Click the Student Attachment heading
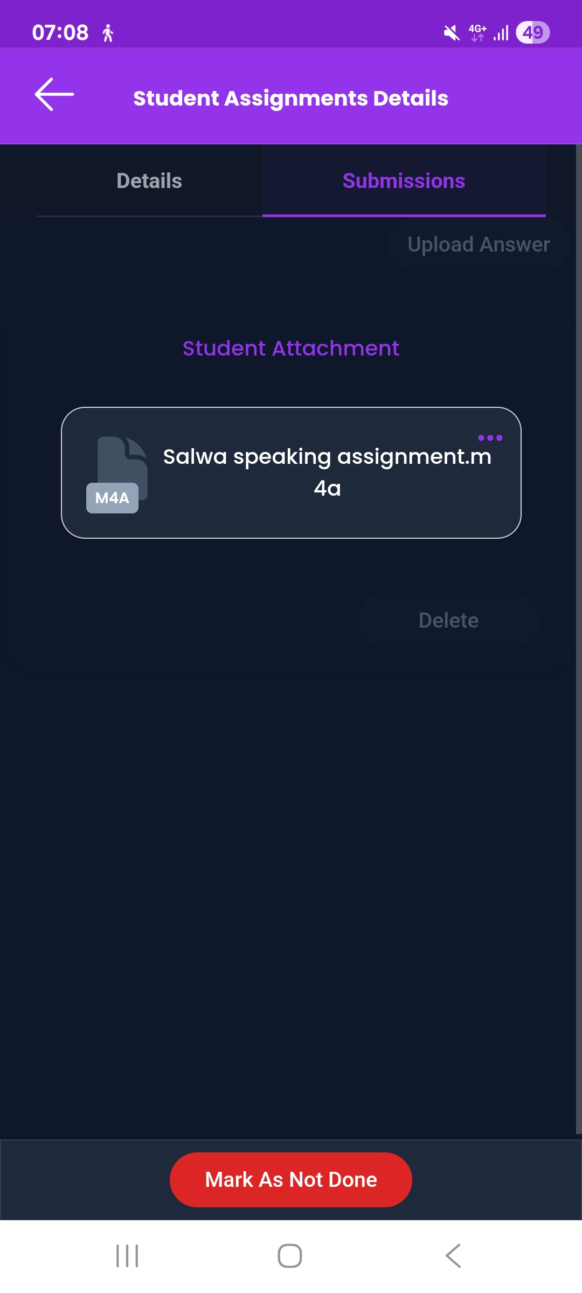Image resolution: width=582 pixels, height=1293 pixels. point(291,349)
